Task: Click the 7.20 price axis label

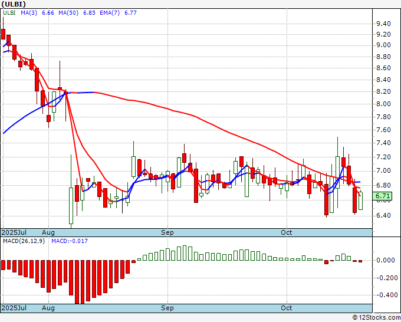Action: tap(384, 157)
